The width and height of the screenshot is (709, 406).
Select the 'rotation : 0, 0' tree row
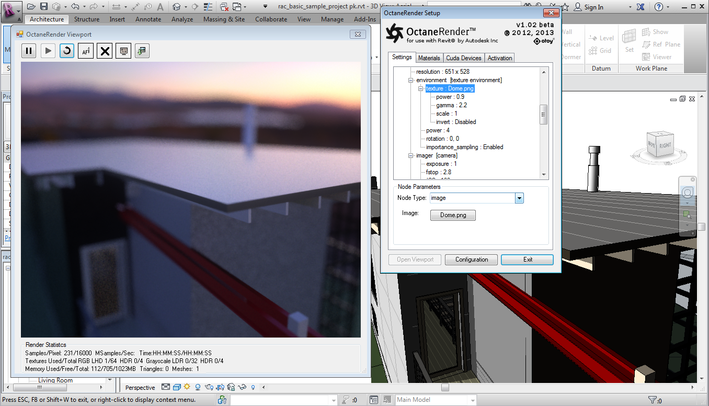coord(442,139)
